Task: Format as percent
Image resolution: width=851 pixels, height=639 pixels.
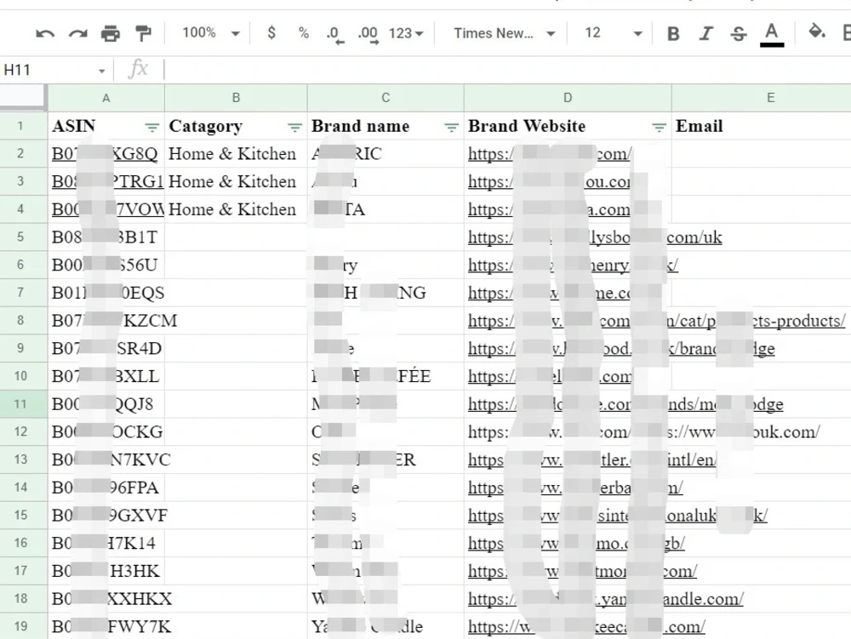Action: [x=304, y=33]
